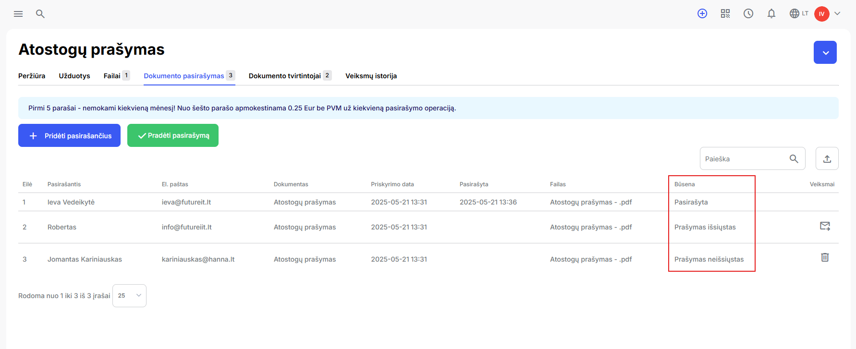Click status Pasirašyta for Ieva
This screenshot has width=856, height=349.
[x=691, y=202]
